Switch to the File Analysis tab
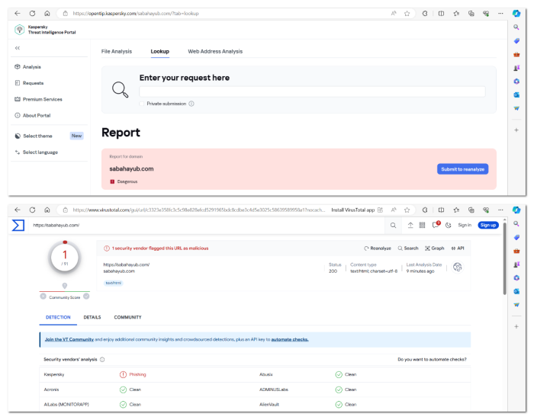This screenshot has width=534, height=420. [117, 51]
